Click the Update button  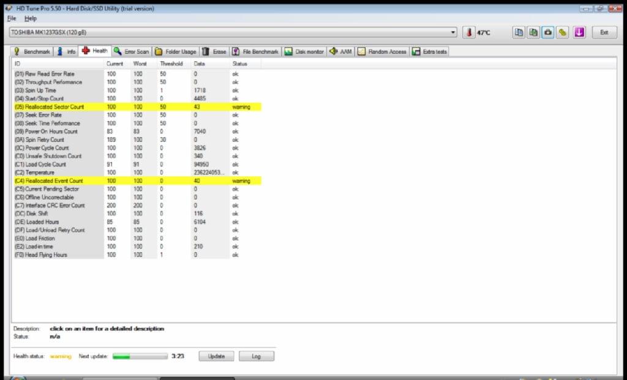click(216, 356)
